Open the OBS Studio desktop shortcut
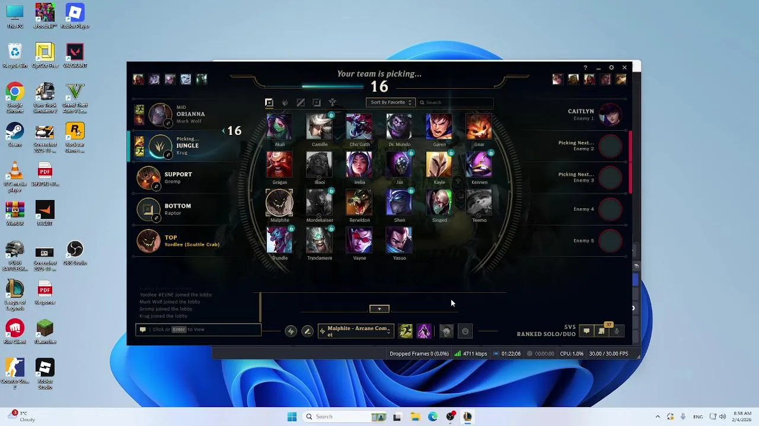The height and width of the screenshot is (426, 759). (x=75, y=253)
